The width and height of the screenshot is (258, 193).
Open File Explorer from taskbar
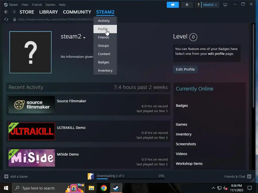click(x=91, y=188)
